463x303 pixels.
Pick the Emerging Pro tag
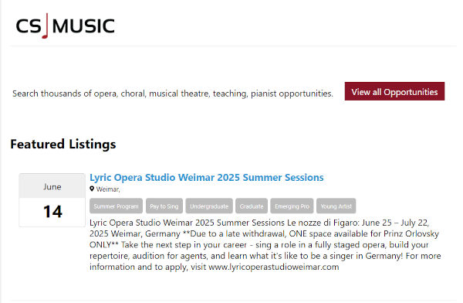(x=292, y=206)
